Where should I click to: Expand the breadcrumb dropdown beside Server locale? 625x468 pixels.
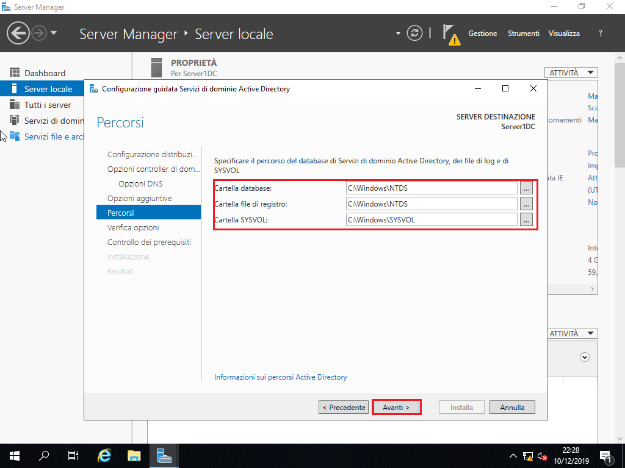click(x=397, y=34)
